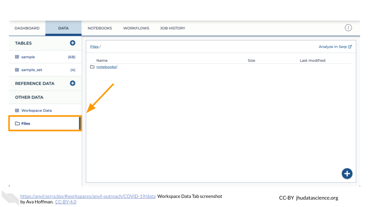Screen dimensions: 369x207
Task: Open the workspace three-dot action menu
Action: coord(348,28)
